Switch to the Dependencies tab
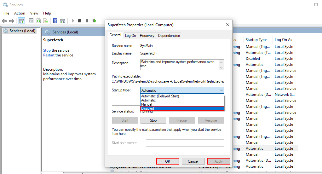 [x=169, y=36]
